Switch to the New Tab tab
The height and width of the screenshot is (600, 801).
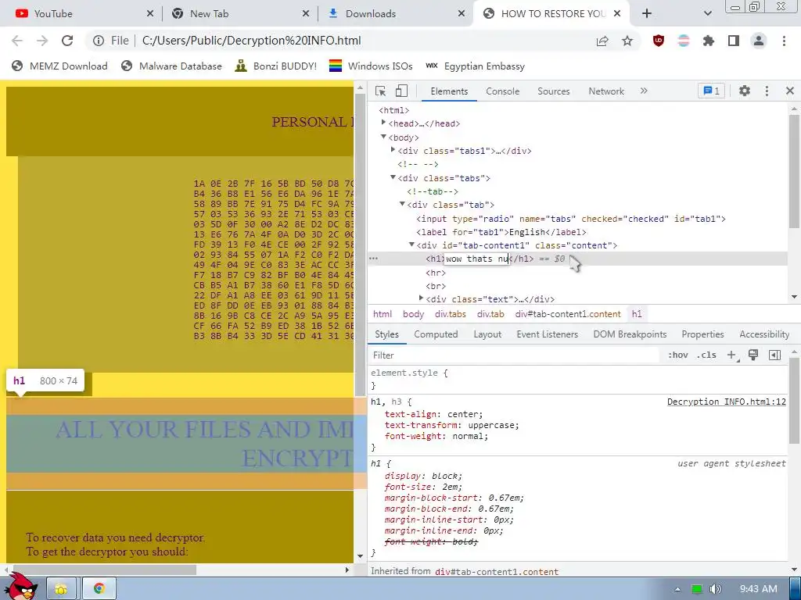coord(239,14)
